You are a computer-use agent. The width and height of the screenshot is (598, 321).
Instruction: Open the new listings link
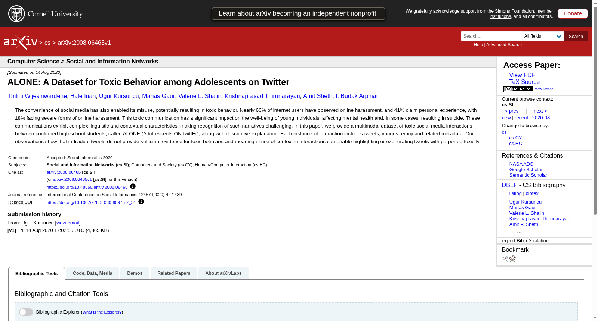(506, 118)
